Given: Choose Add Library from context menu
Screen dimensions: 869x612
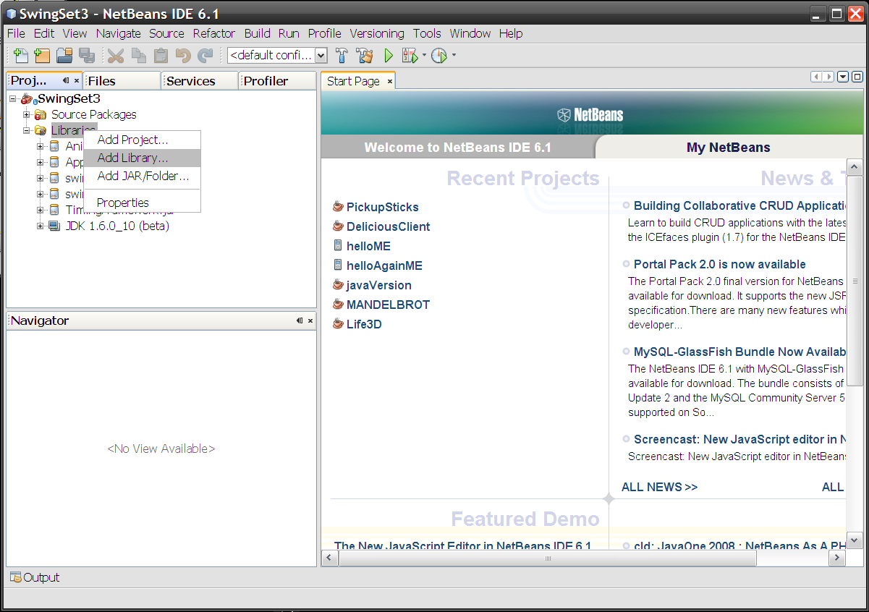Looking at the screenshot, I should click(132, 158).
